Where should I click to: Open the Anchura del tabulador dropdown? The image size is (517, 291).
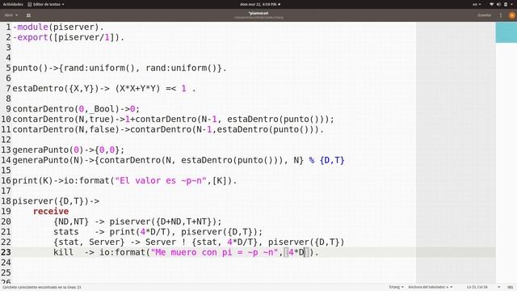430,287
